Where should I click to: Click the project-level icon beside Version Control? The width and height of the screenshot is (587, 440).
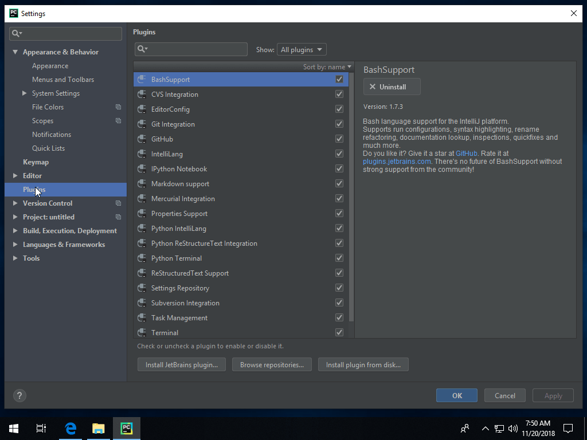click(x=118, y=203)
